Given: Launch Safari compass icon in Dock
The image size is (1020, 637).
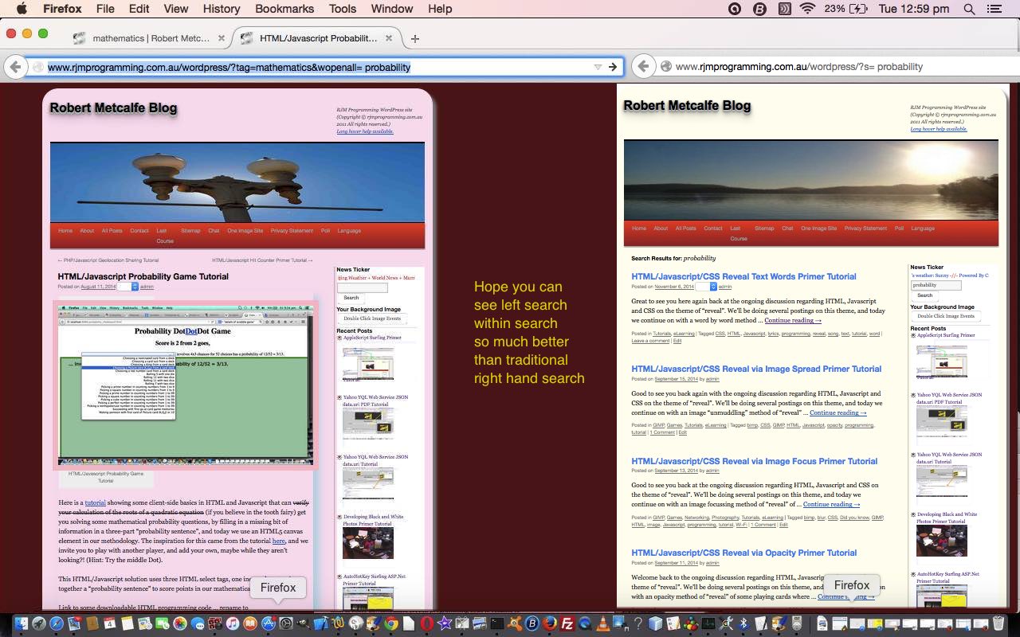Looking at the screenshot, I should tap(57, 623).
